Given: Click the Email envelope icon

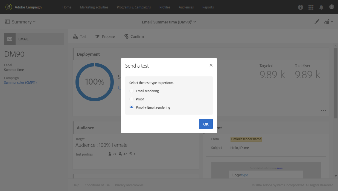Looking at the screenshot, I should [10, 39].
